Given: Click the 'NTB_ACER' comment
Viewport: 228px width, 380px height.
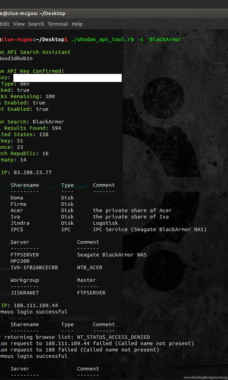Looking at the screenshot, I should [90, 267].
